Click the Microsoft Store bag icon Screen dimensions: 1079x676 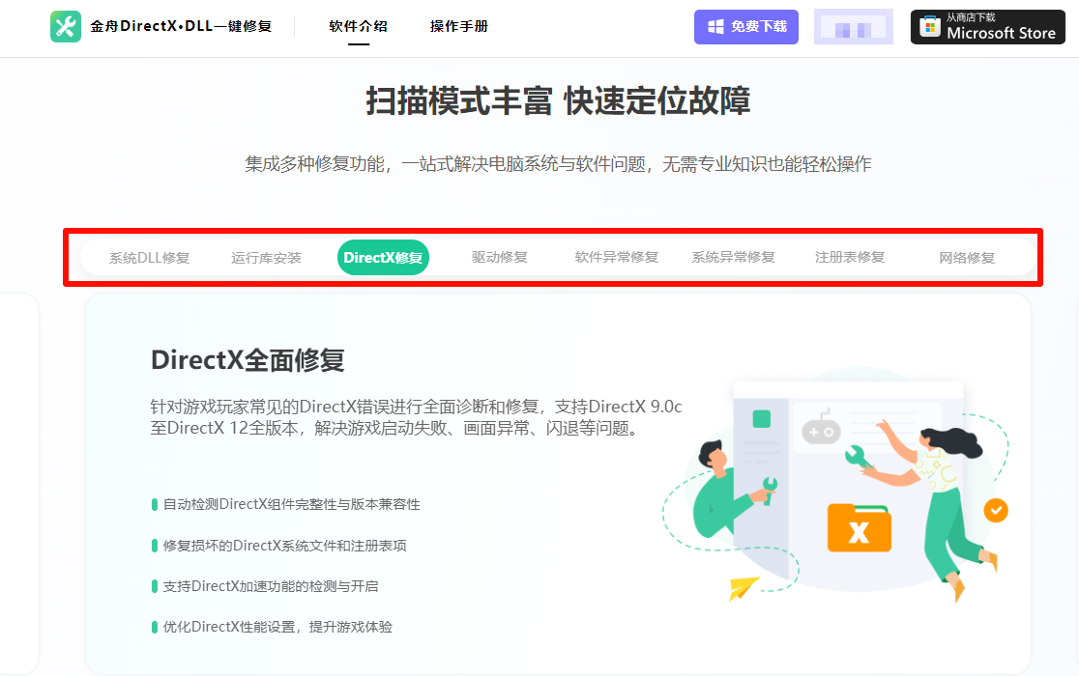point(930,27)
